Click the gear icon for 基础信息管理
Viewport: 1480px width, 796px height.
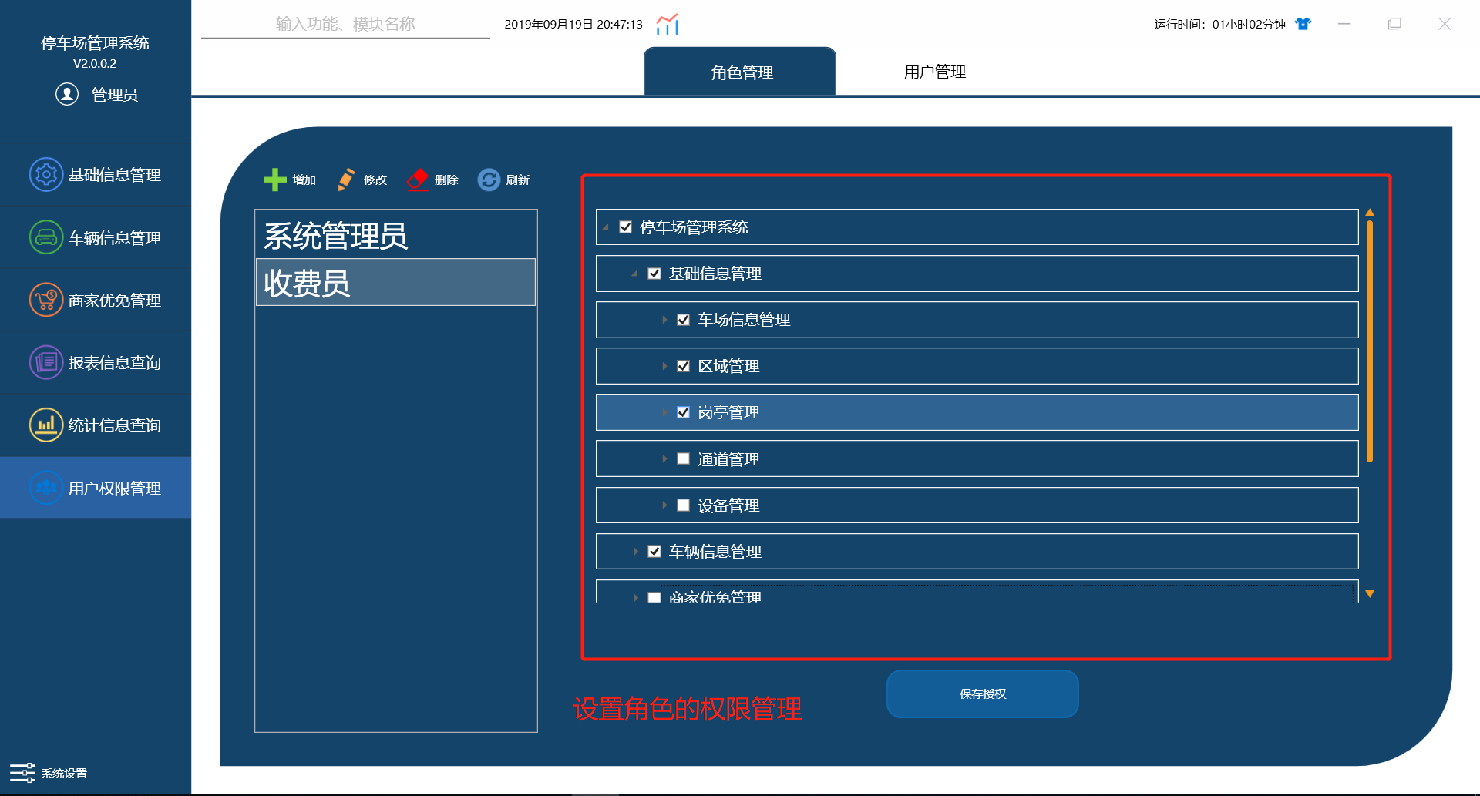coord(46,175)
